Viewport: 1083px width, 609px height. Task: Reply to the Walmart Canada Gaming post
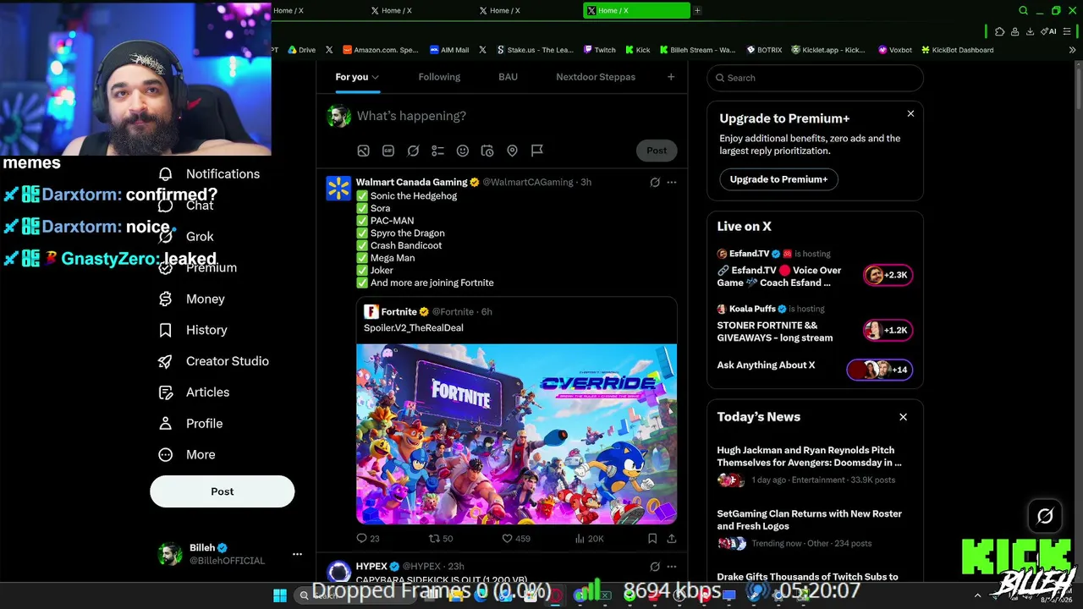pyautogui.click(x=368, y=538)
